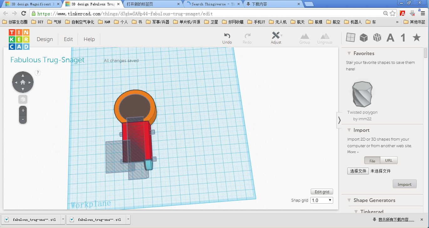
Task: Collapse the Import section
Action: (x=349, y=130)
